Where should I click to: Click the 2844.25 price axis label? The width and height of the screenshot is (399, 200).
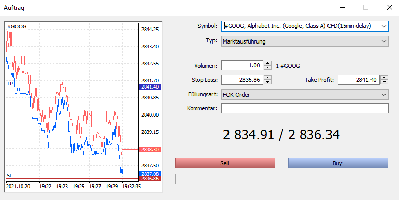[150, 29]
